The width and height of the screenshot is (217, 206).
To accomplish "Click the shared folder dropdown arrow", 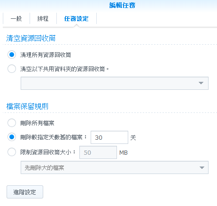I will [x=201, y=83].
